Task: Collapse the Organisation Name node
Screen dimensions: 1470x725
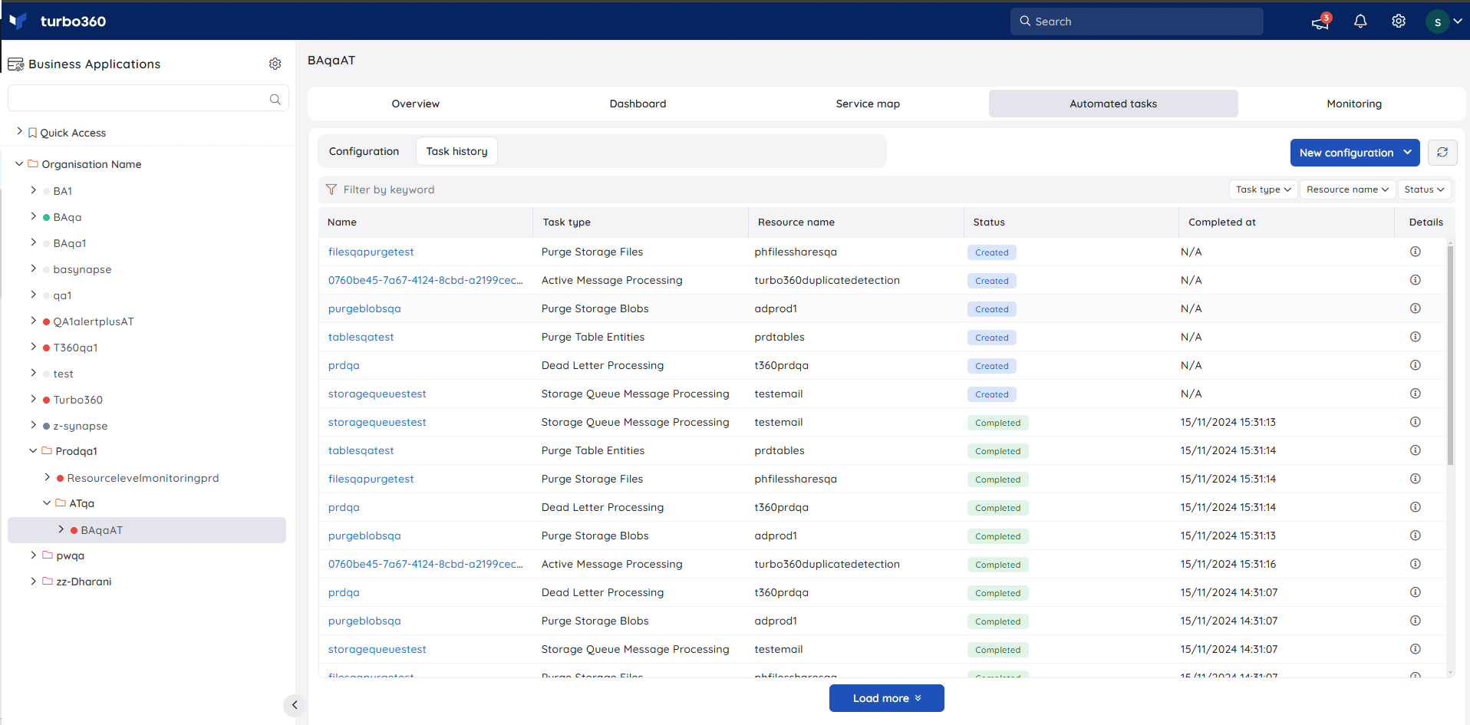Action: pyautogui.click(x=19, y=163)
